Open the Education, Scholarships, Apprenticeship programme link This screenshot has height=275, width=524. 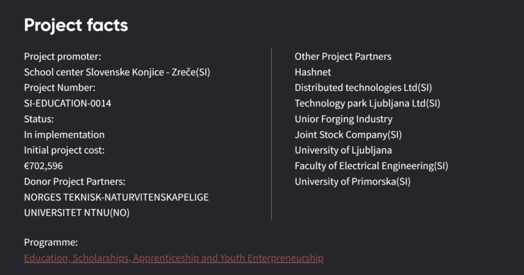point(173,258)
